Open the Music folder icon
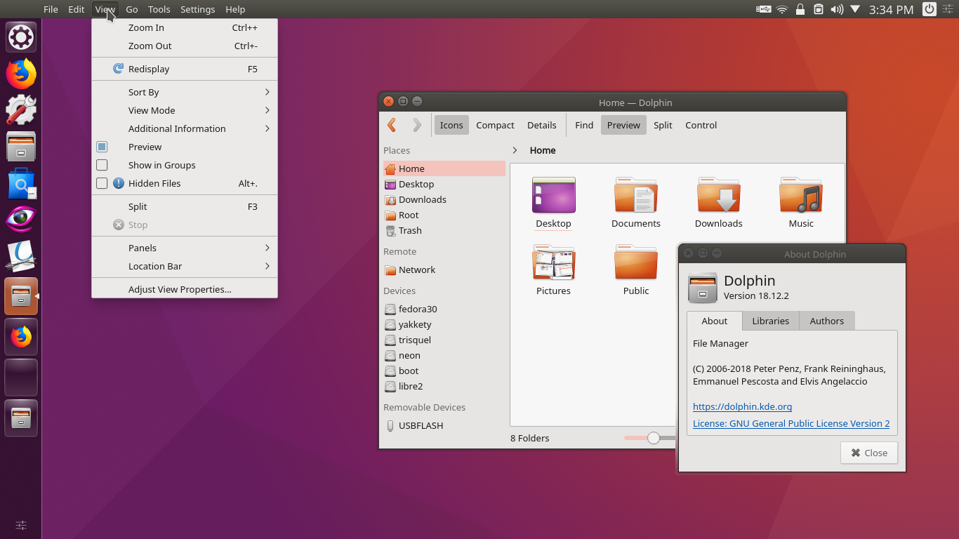 point(801,195)
